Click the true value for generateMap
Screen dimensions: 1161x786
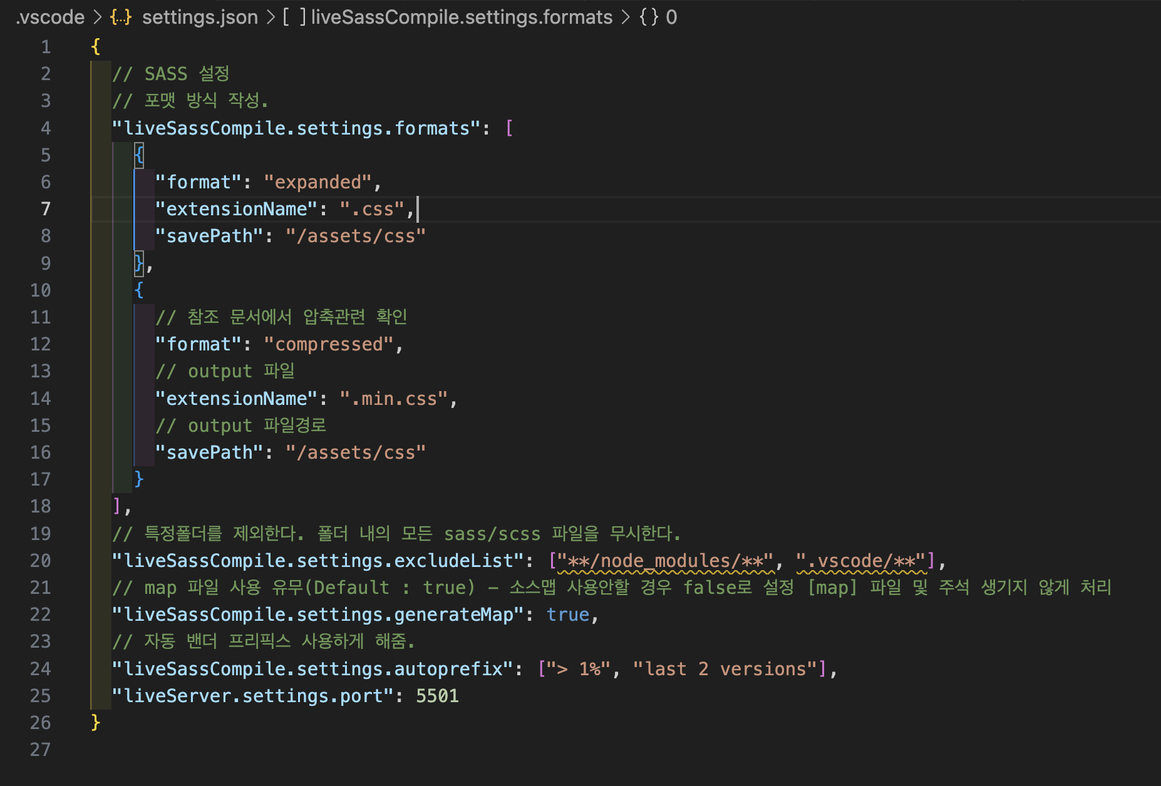tap(568, 615)
